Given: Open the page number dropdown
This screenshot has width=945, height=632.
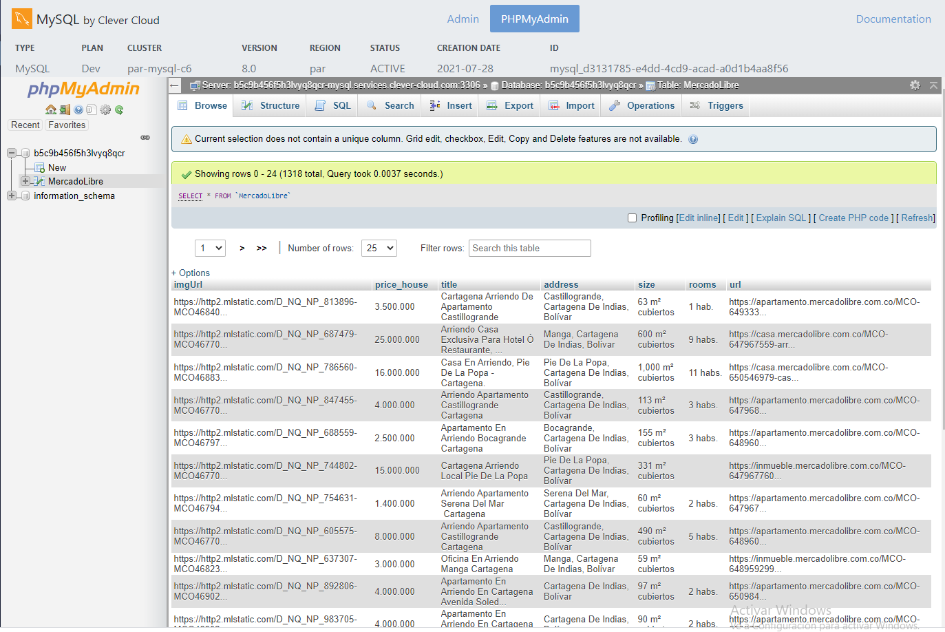Looking at the screenshot, I should (x=211, y=248).
